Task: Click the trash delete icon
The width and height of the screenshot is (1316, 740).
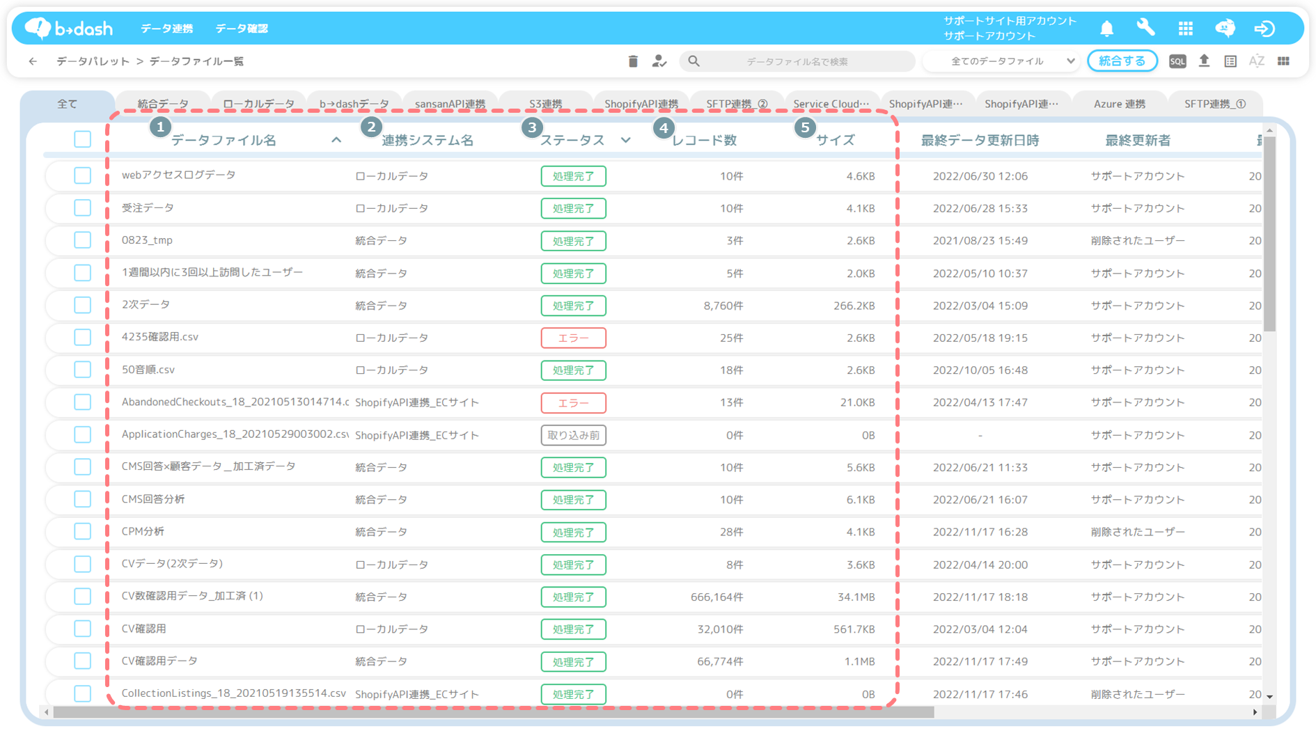Action: coord(633,61)
